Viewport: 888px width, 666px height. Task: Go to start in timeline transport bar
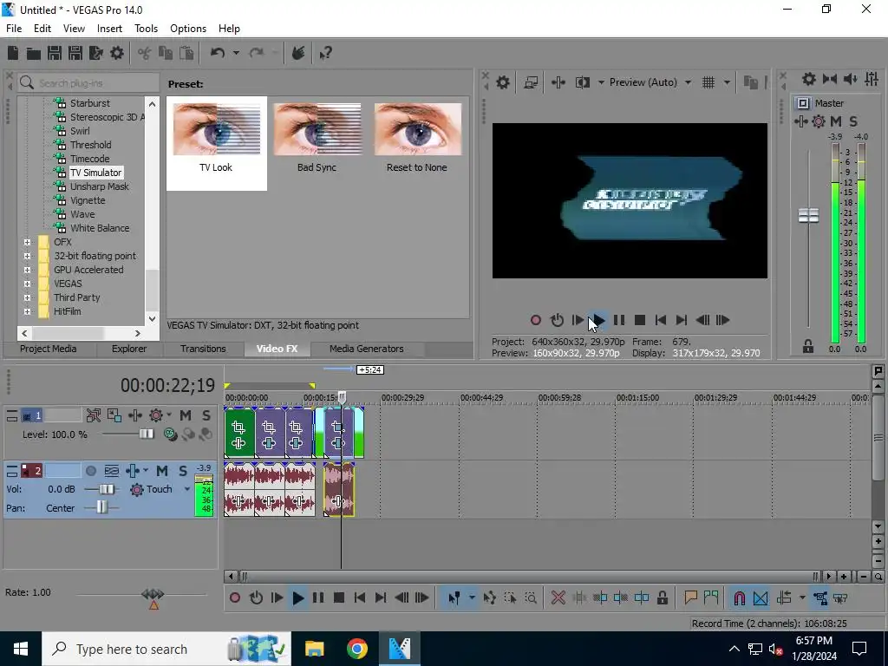(360, 598)
